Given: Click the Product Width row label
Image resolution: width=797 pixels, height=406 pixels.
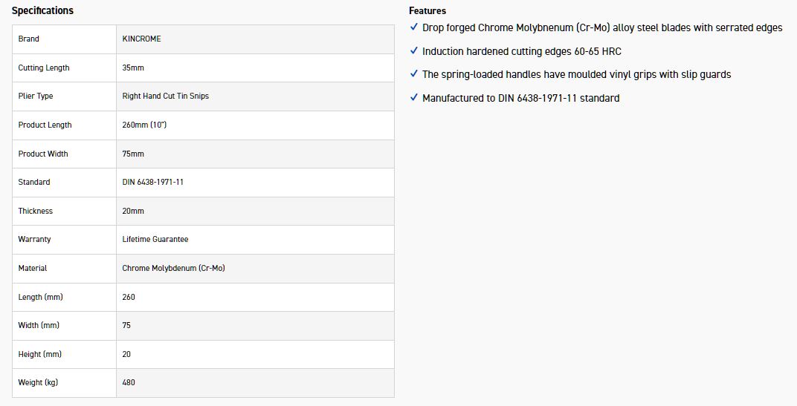Looking at the screenshot, I should pyautogui.click(x=43, y=154).
